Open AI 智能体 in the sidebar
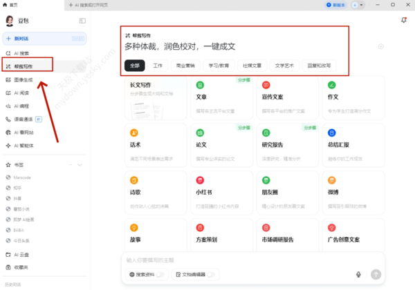 [x=44, y=146]
